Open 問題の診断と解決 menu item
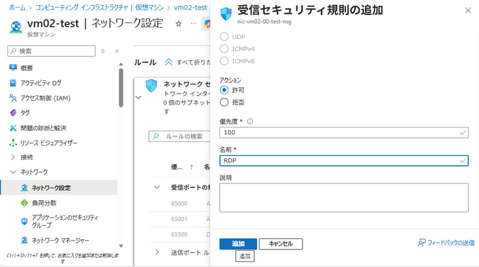This screenshot has height=267, width=479. (x=43, y=128)
